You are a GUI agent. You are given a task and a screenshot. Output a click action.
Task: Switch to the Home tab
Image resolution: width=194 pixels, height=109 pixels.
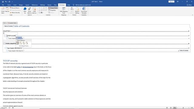(x=9, y=5)
